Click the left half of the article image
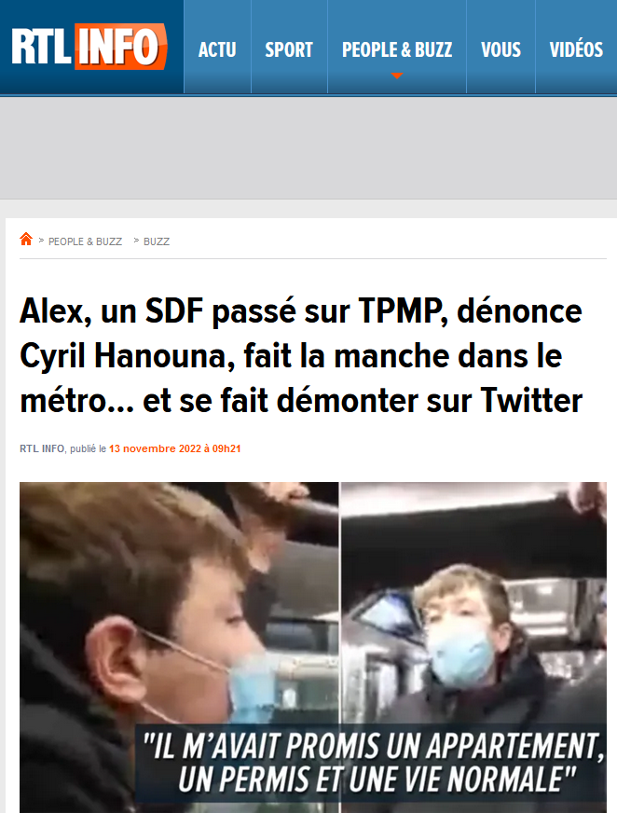 pos(179,648)
